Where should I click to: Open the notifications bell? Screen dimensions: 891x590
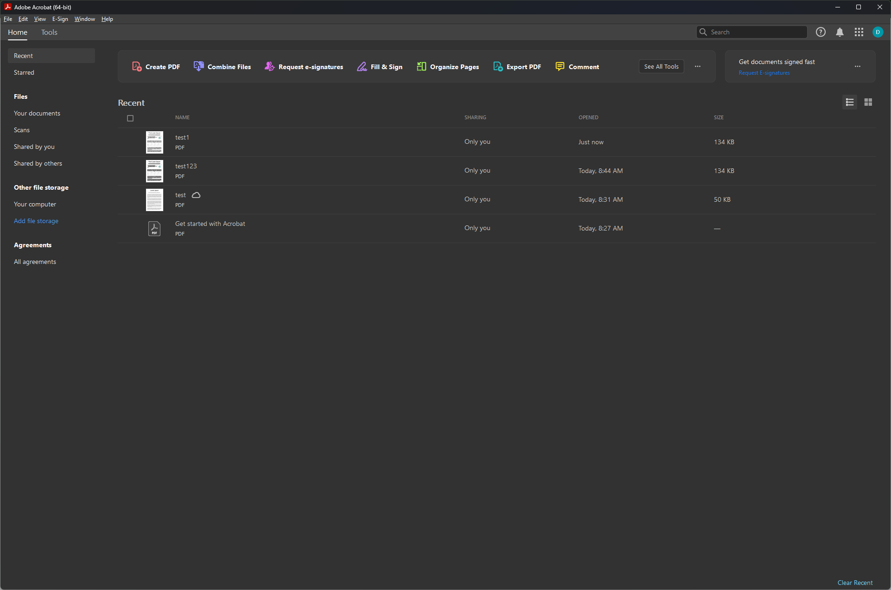point(840,32)
